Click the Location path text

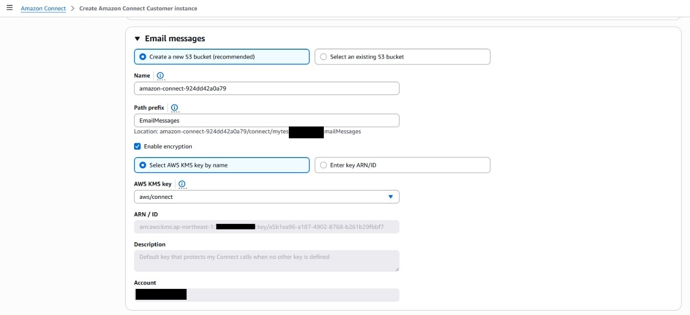247,132
